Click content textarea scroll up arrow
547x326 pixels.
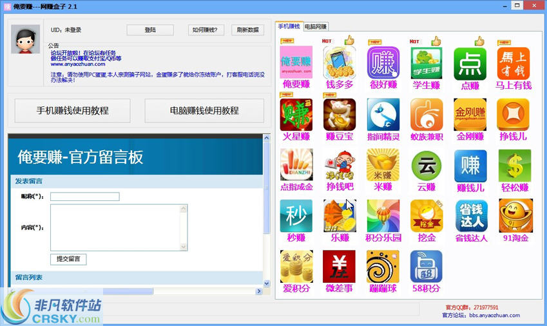(184, 209)
